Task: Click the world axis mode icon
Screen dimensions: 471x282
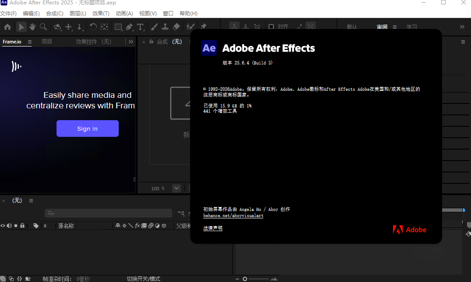Action: 246,26
